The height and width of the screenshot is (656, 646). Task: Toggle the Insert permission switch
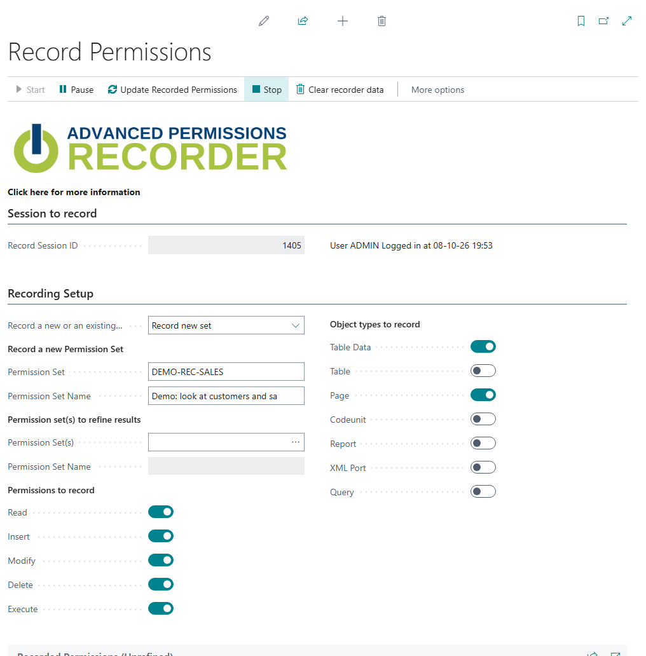point(161,536)
